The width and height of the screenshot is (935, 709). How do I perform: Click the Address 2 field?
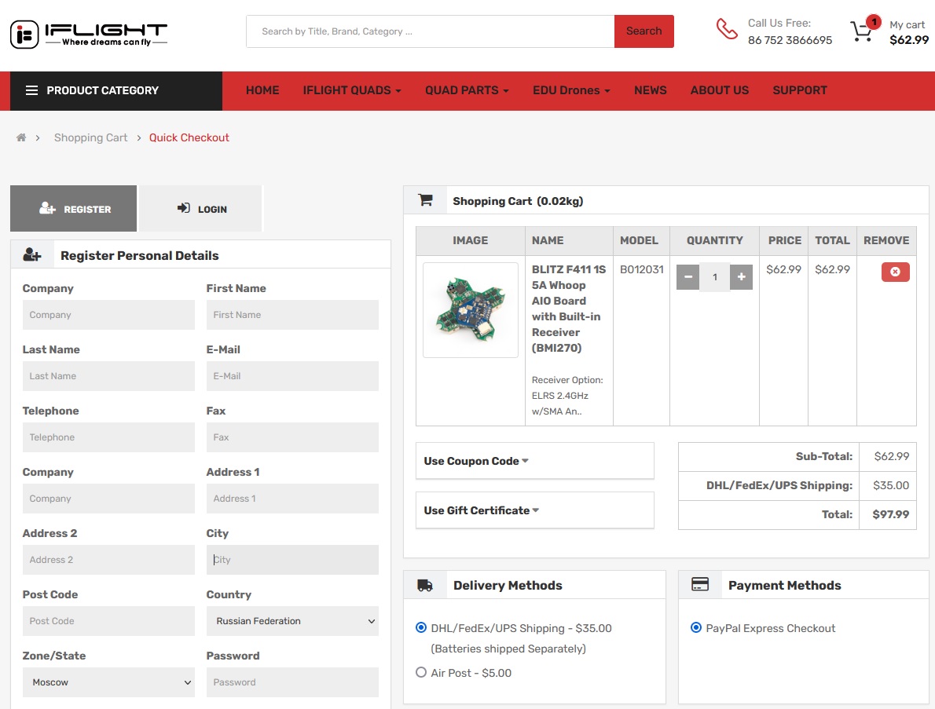(108, 560)
